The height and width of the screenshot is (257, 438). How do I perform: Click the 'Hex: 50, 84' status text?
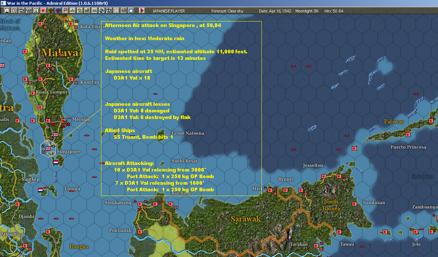click(x=333, y=11)
